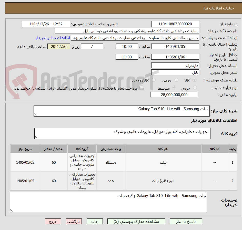The width and height of the screenshot is (242, 230).
Task: Click row number 1 cell
Action: coord(232,162)
